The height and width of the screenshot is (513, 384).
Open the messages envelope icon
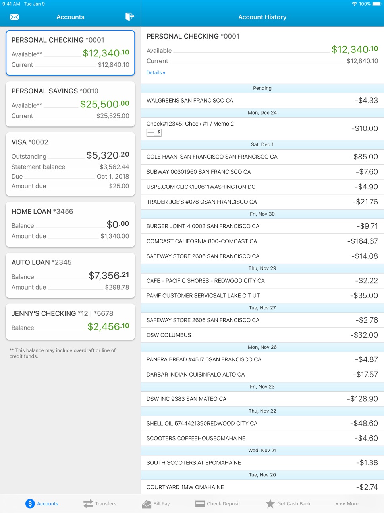[x=14, y=17]
